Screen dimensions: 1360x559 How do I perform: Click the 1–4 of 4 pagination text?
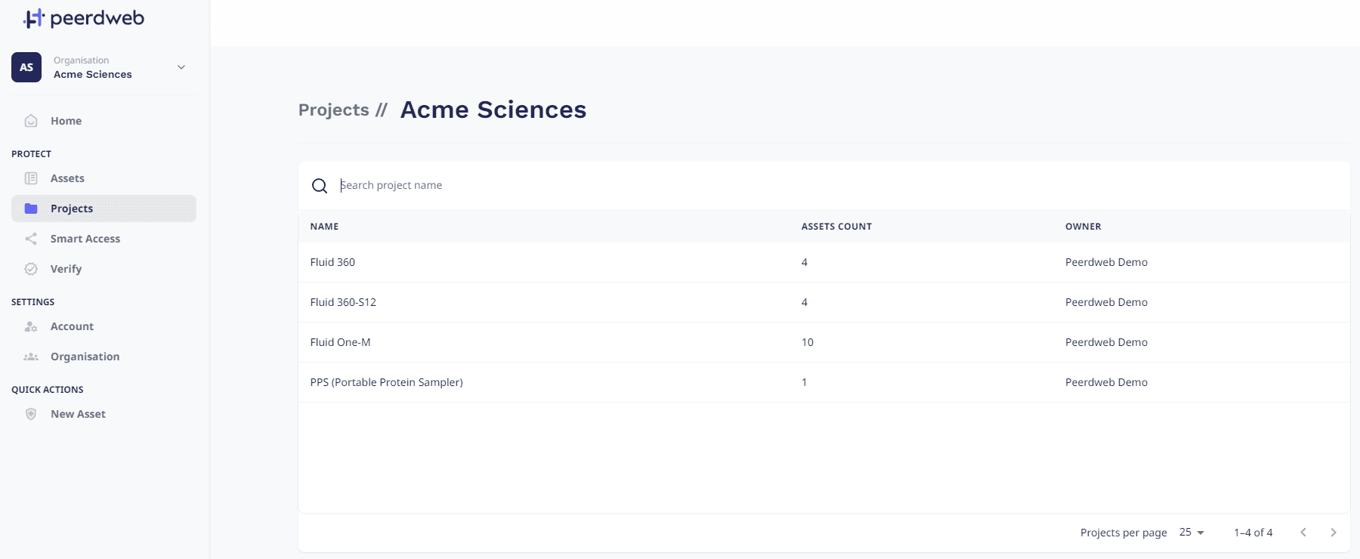1253,533
